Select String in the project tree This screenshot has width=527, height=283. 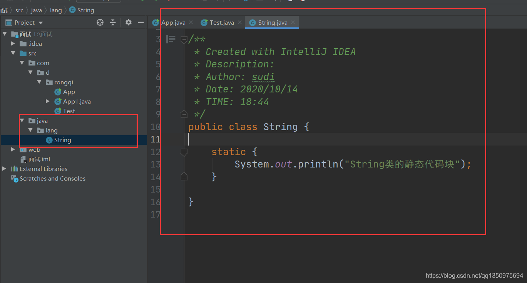[x=63, y=140]
